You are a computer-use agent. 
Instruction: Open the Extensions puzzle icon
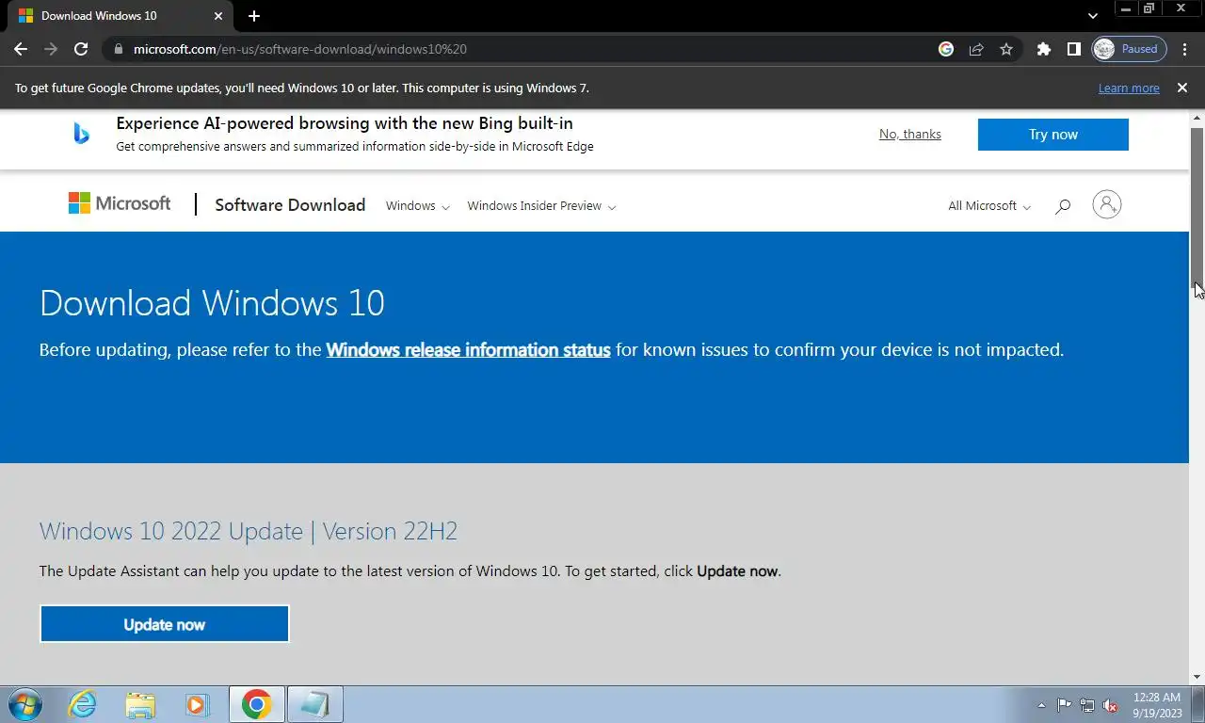[x=1043, y=49]
